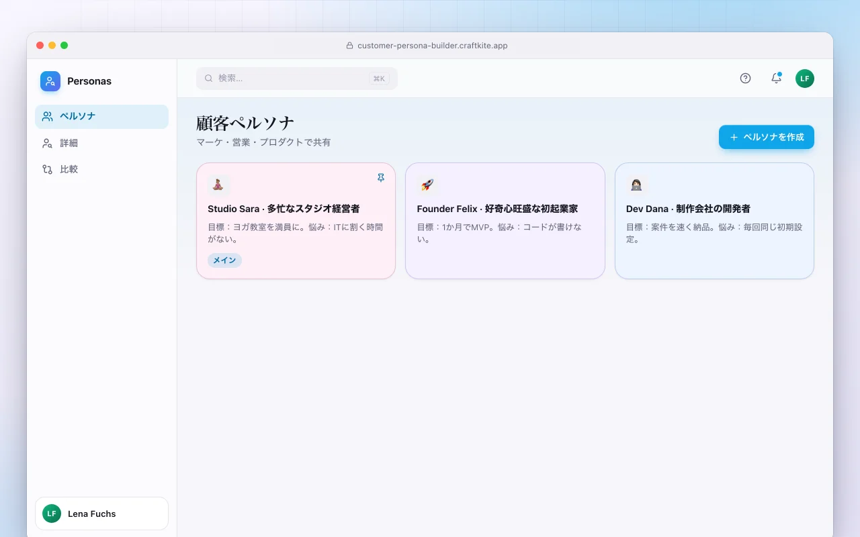860x537 pixels.
Task: Click the ペルソナを作成 button
Action: 767,137
